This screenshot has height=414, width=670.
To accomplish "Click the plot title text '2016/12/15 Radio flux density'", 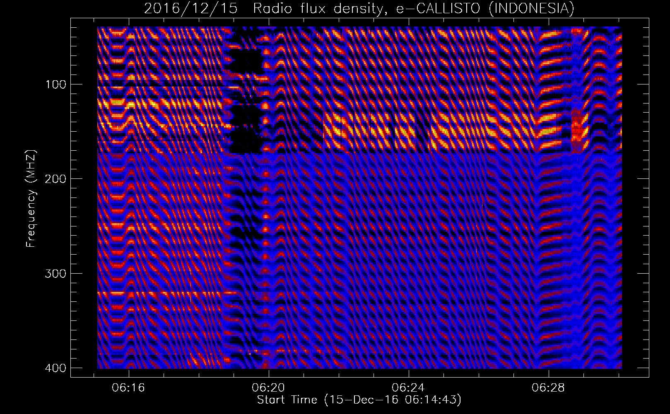I will point(266,9).
